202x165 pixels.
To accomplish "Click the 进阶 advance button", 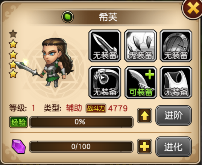I will (x=173, y=115).
